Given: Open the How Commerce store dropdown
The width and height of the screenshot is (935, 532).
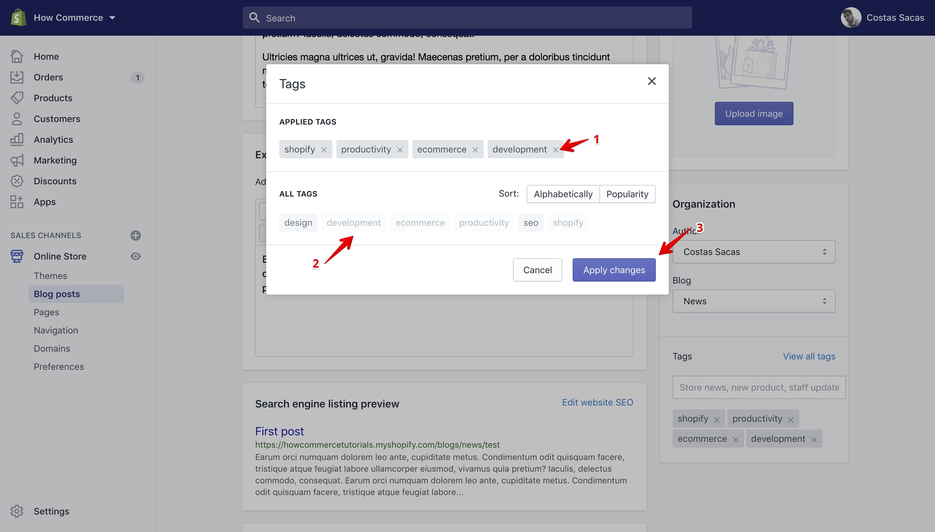Looking at the screenshot, I should click(x=74, y=18).
